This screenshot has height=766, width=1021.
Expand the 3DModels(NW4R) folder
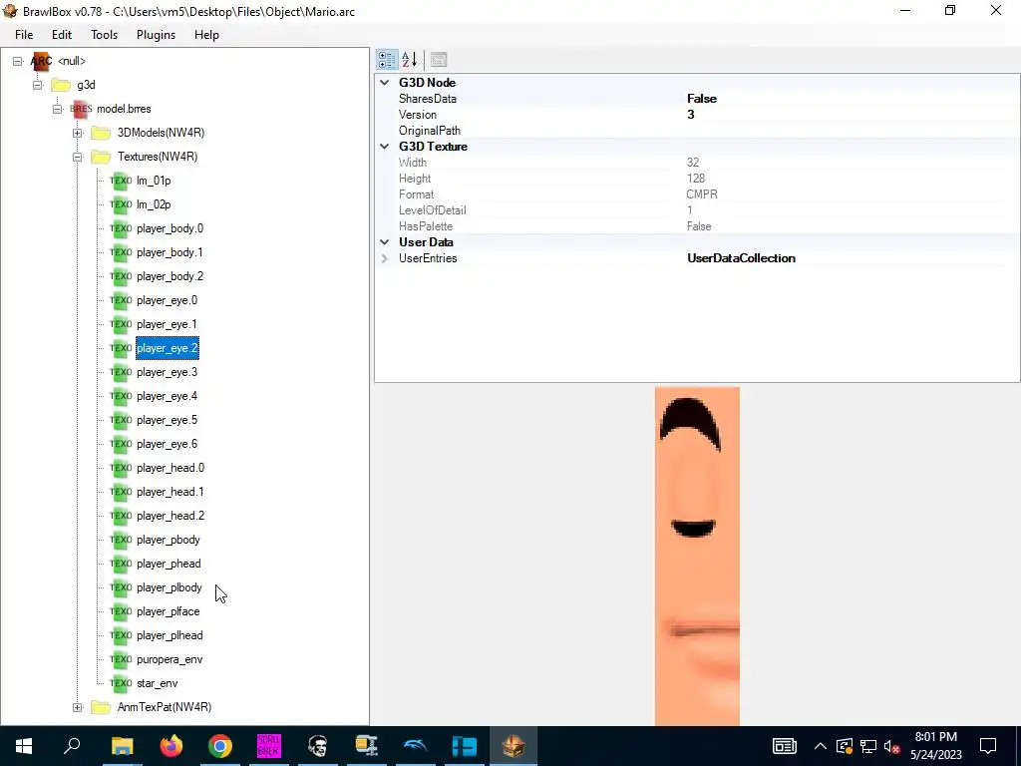click(78, 133)
